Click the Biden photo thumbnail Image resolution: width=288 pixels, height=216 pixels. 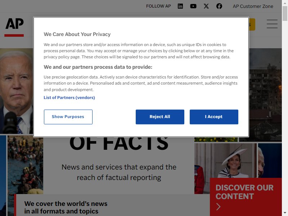(17, 91)
